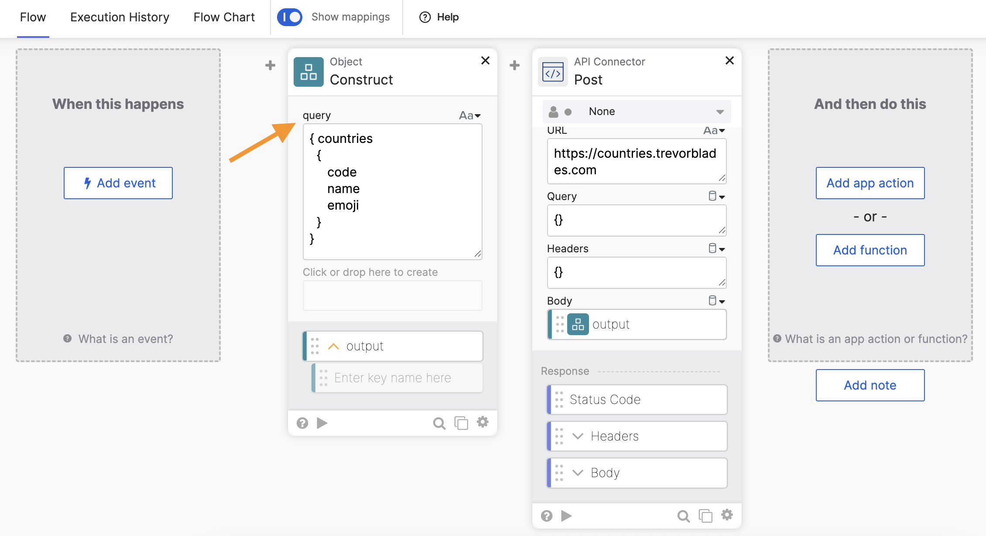Viewport: 986px width, 536px height.
Task: Run the API Connector Post card
Action: point(566,516)
